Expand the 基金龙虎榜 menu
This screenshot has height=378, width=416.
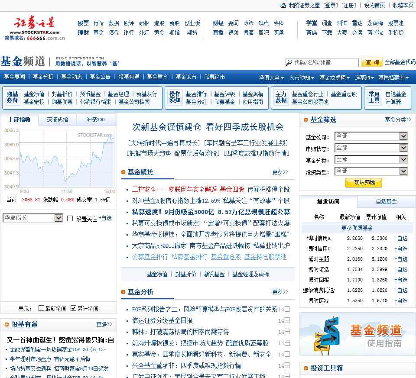pyautogui.click(x=335, y=78)
